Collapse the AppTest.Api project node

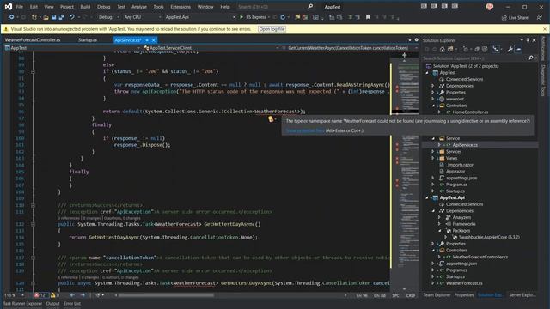pos(427,198)
